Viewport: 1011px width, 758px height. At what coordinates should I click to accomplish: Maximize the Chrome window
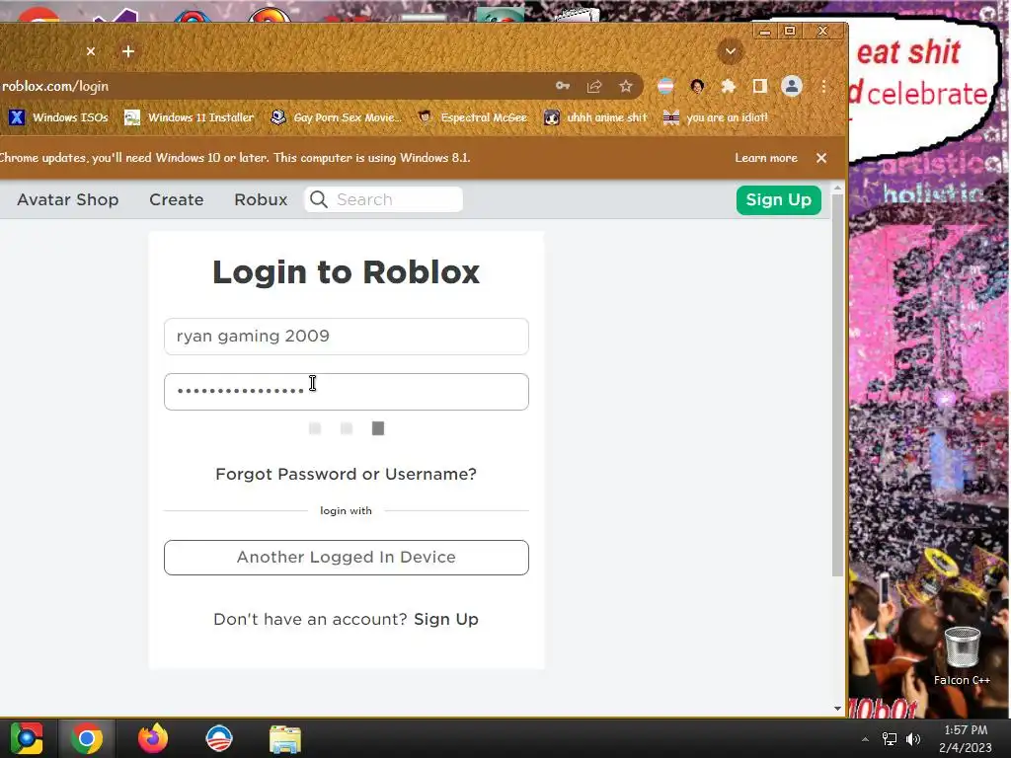tap(790, 31)
